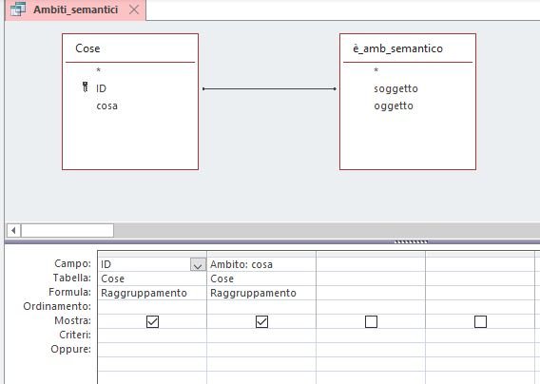
Task: Select the oggetto field in è_amb_semantico
Action: (x=394, y=106)
